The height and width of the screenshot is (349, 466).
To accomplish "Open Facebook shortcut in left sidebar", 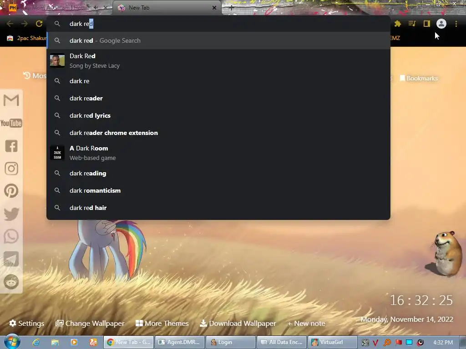I will click(x=11, y=146).
